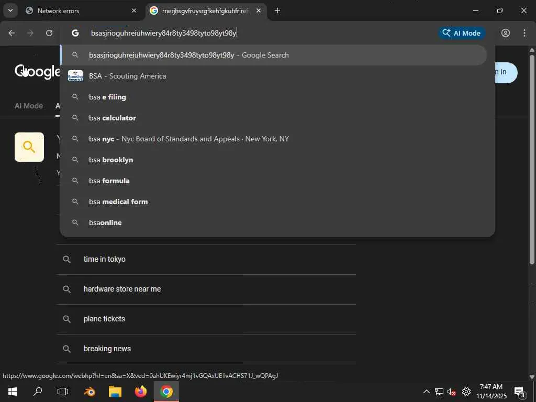Click magnifier icon beside plane tickets
The image size is (536, 402).
point(67,319)
